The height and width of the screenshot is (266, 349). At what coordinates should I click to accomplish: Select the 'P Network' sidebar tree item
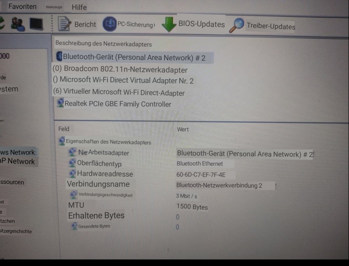[x=18, y=161]
